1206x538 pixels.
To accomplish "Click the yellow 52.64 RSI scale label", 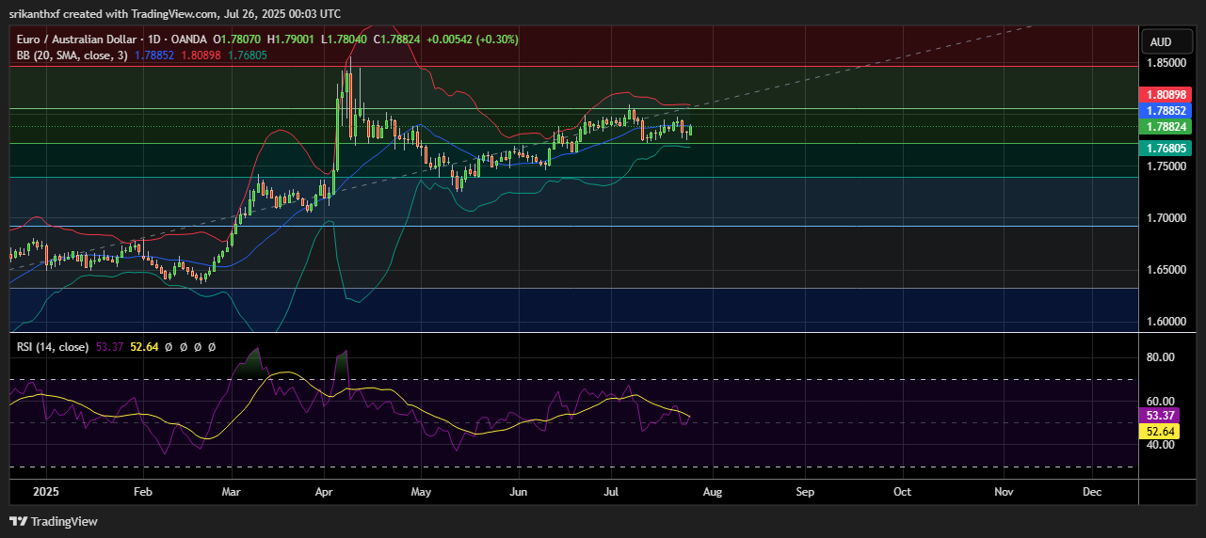I will [1161, 431].
